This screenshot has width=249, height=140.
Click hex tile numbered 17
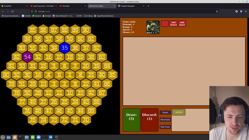coord(59,57)
